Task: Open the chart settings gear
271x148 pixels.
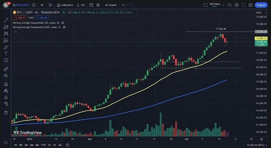Action: tap(237, 5)
